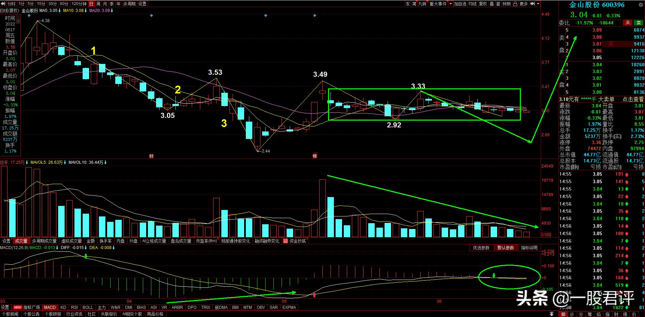Click the blue diamond event marker above 3.49
This screenshot has height=317, width=645.
coord(315,16)
